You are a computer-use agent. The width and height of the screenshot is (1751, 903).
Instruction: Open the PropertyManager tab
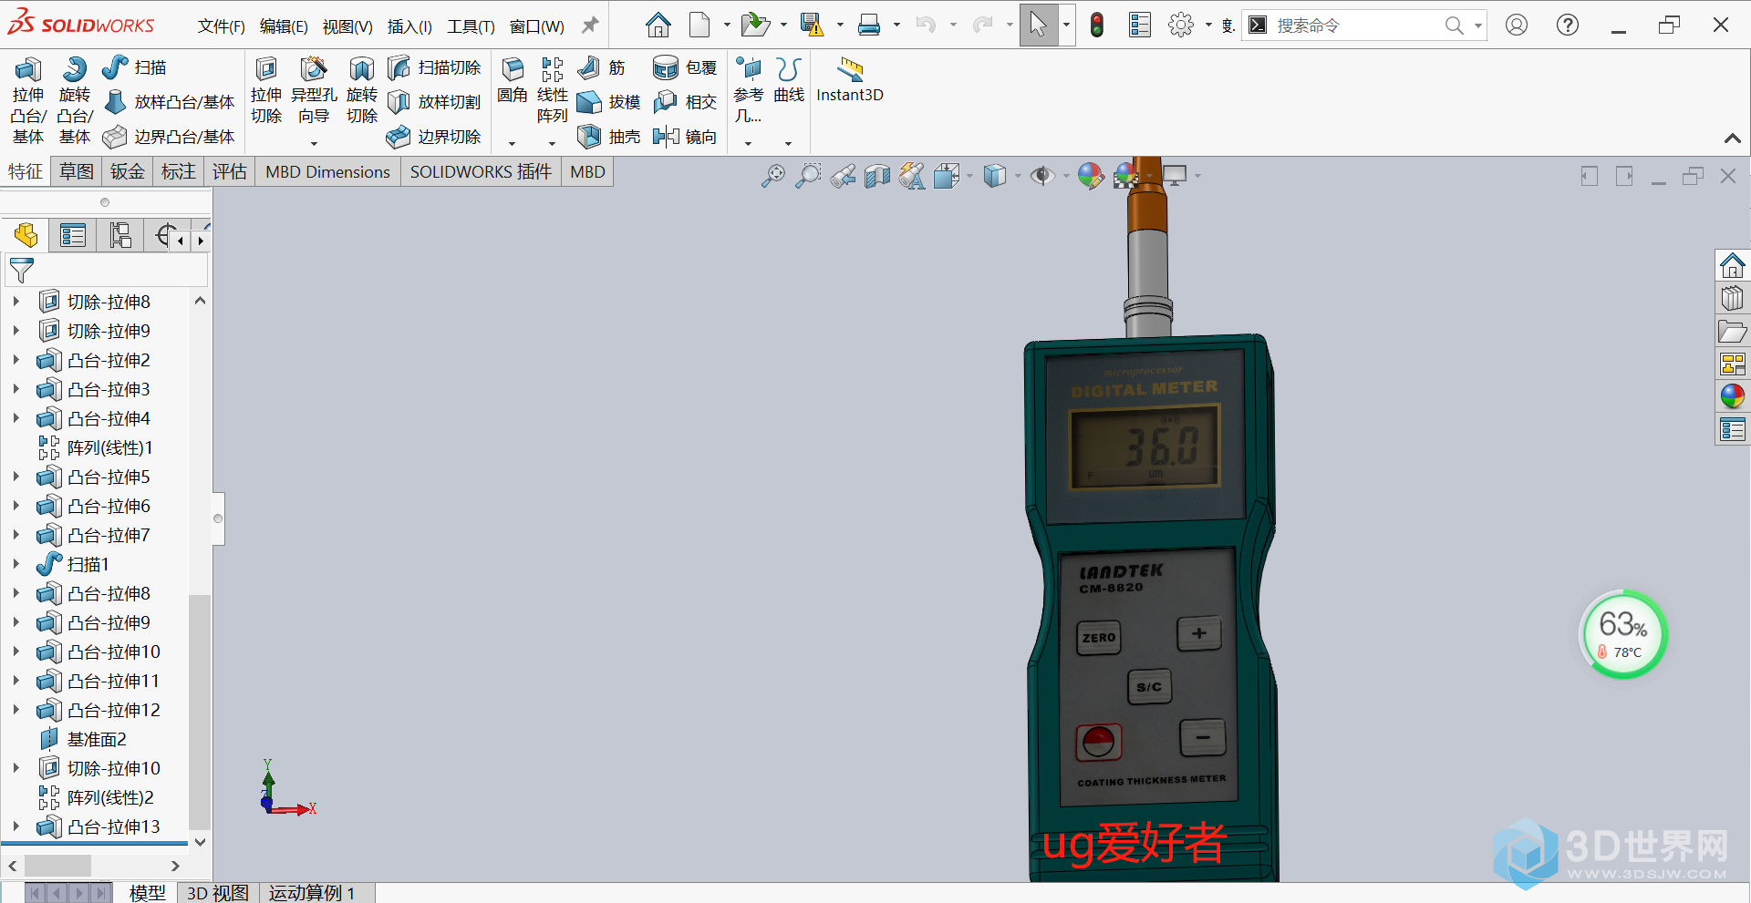click(73, 235)
